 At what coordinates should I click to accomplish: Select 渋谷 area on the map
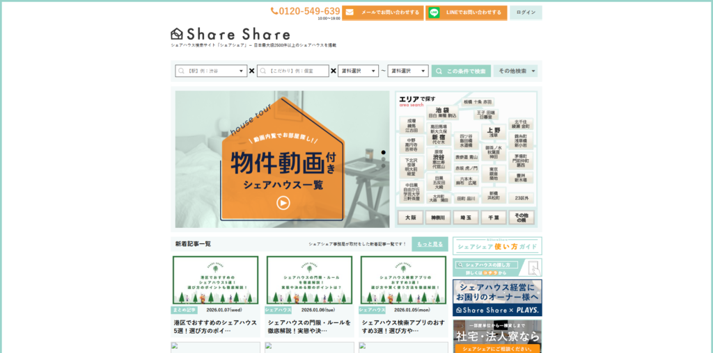tap(439, 159)
